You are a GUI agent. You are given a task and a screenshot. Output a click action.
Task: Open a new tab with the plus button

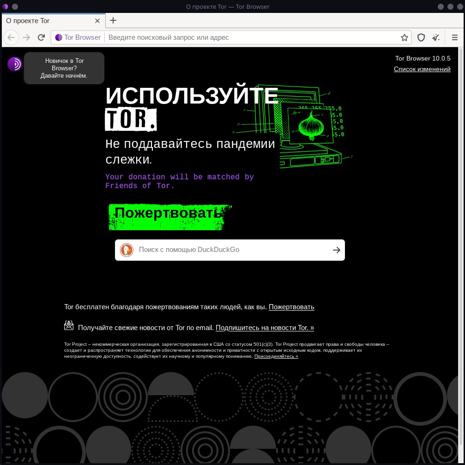pos(113,20)
